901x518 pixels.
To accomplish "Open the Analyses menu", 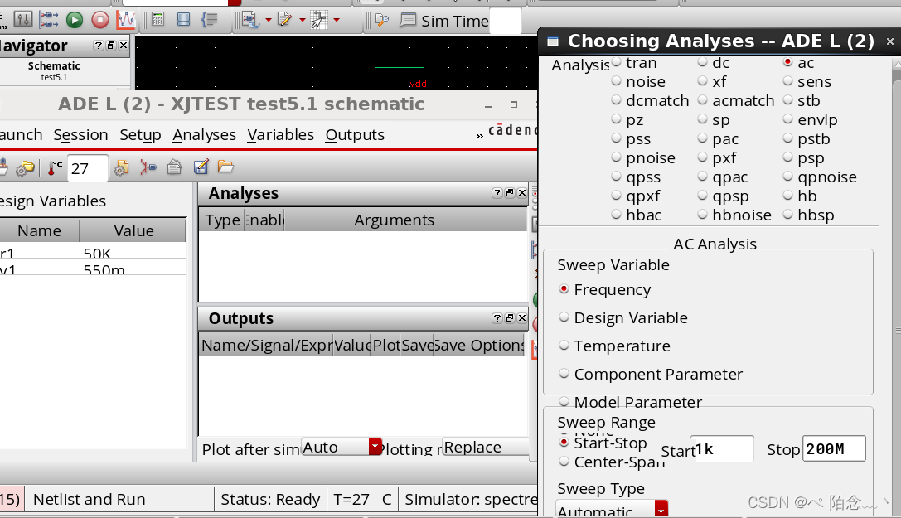I will 204,135.
